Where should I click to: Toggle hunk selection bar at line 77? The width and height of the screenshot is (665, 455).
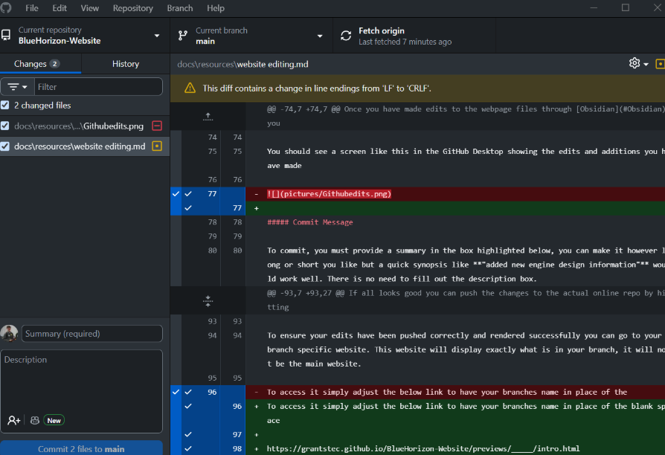pyautogui.click(x=176, y=201)
